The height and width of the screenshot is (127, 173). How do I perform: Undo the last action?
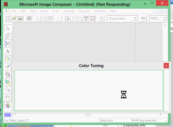[x=59, y=18]
